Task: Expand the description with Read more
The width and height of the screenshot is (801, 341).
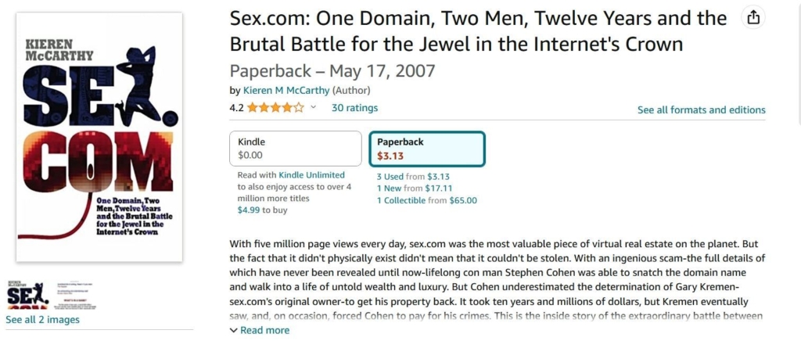Action: (260, 330)
